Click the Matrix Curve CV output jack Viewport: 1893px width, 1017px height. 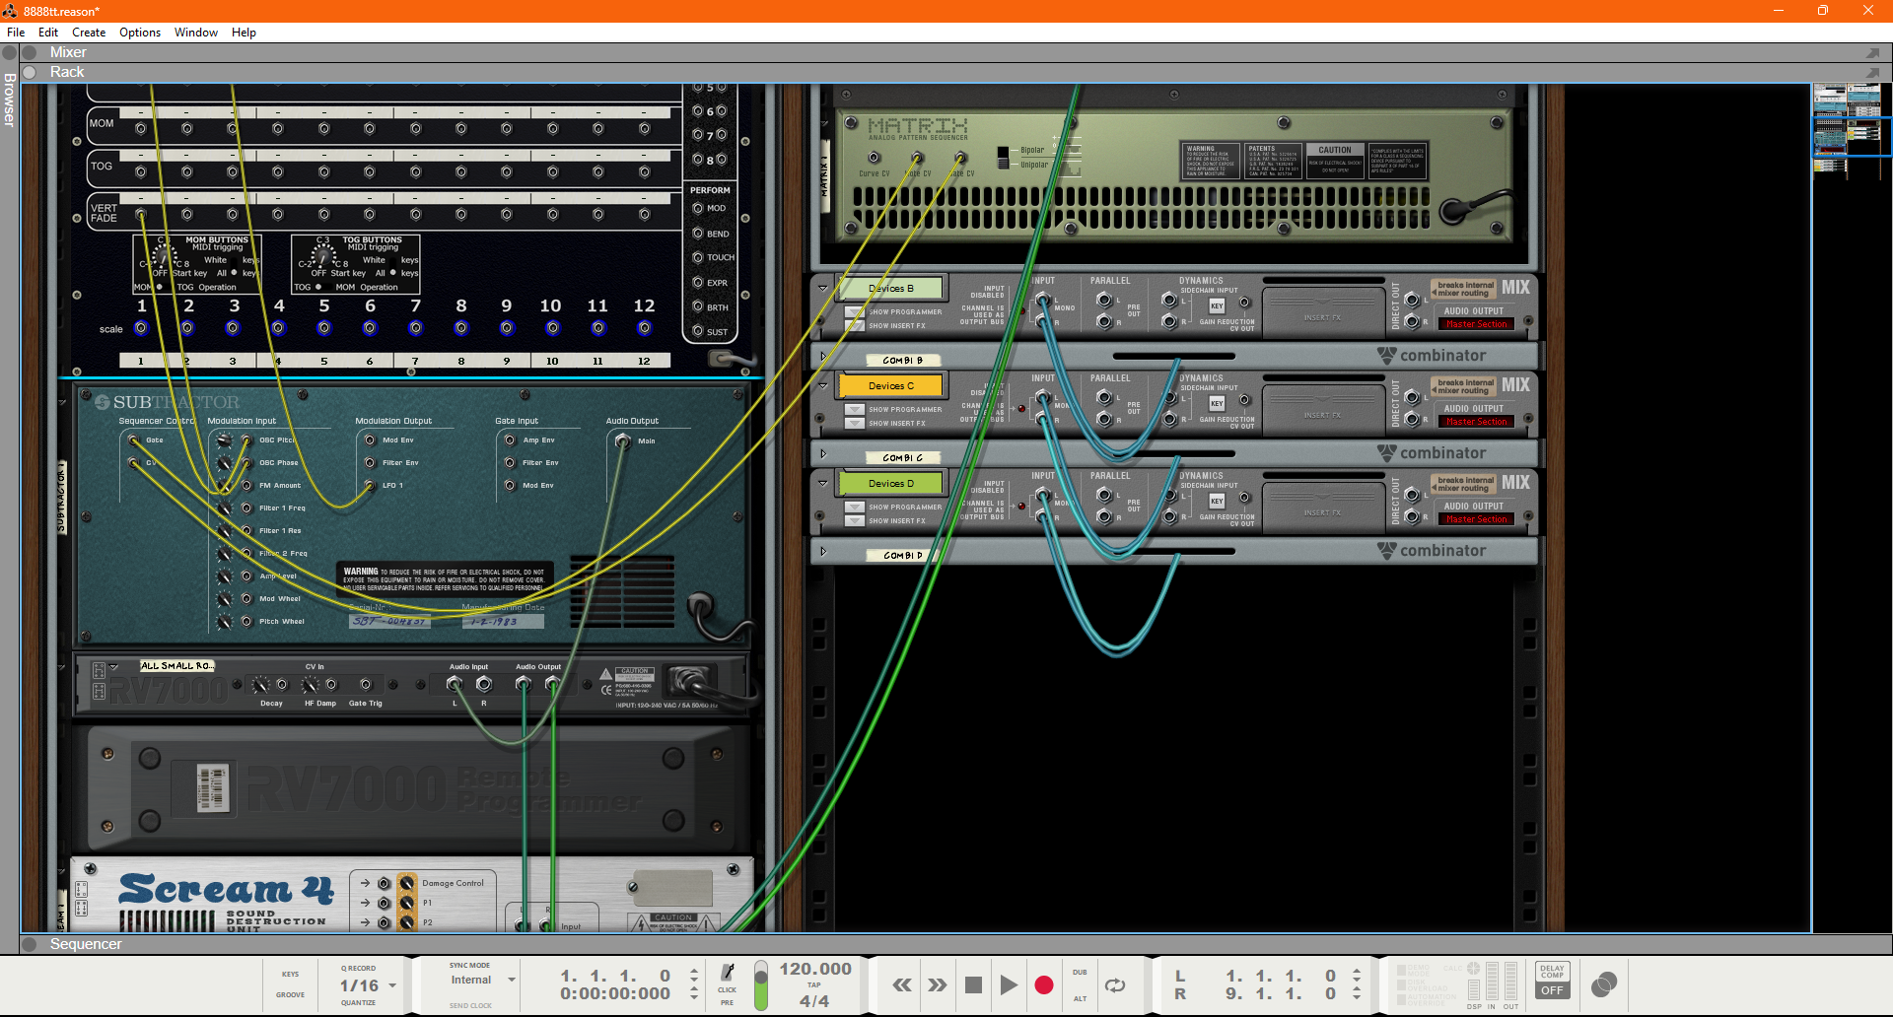874,158
